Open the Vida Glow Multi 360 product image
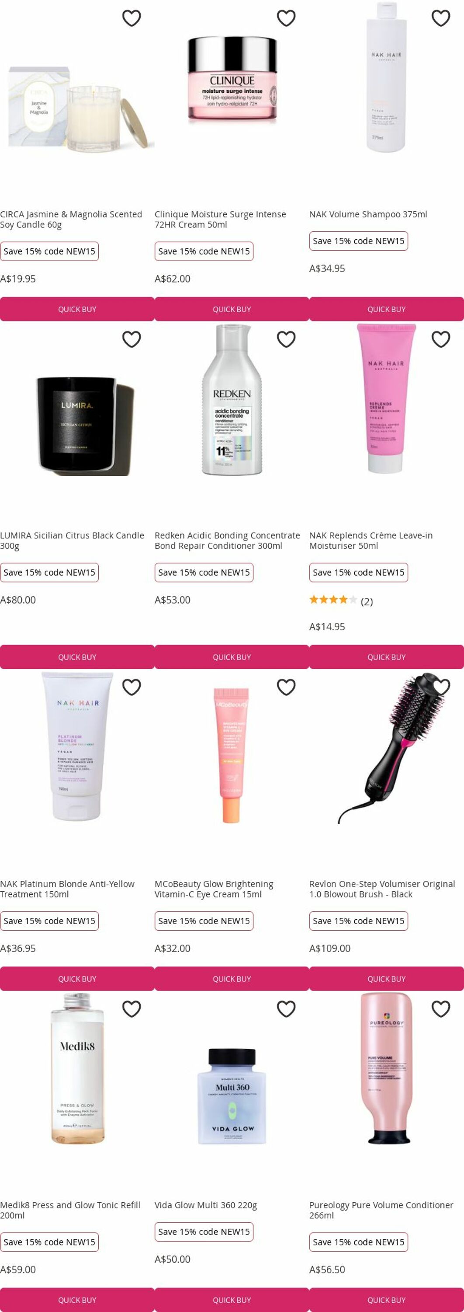The height and width of the screenshot is (1312, 464). click(232, 1096)
